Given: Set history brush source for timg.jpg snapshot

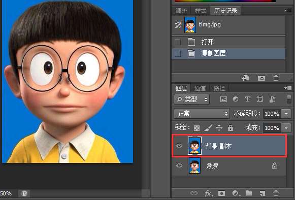Looking at the screenshot, I should point(178,25).
